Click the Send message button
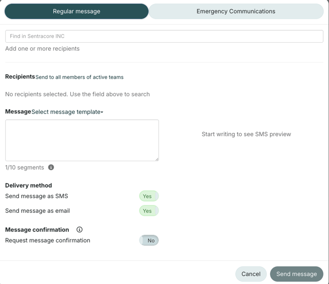Screen dimensions: 329x284 pos(297,274)
